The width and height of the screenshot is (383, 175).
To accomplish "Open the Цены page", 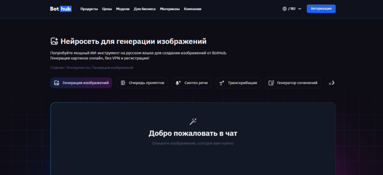I will point(107,9).
